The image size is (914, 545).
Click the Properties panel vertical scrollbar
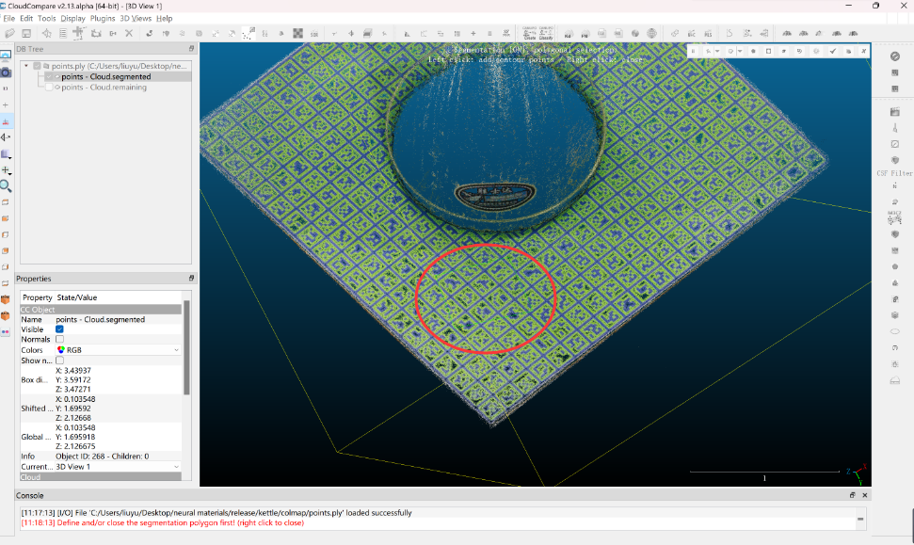(x=186, y=347)
